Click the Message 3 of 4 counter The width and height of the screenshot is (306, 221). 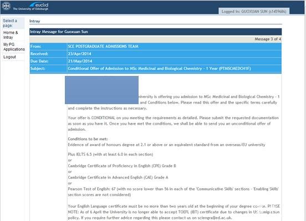[268, 39]
